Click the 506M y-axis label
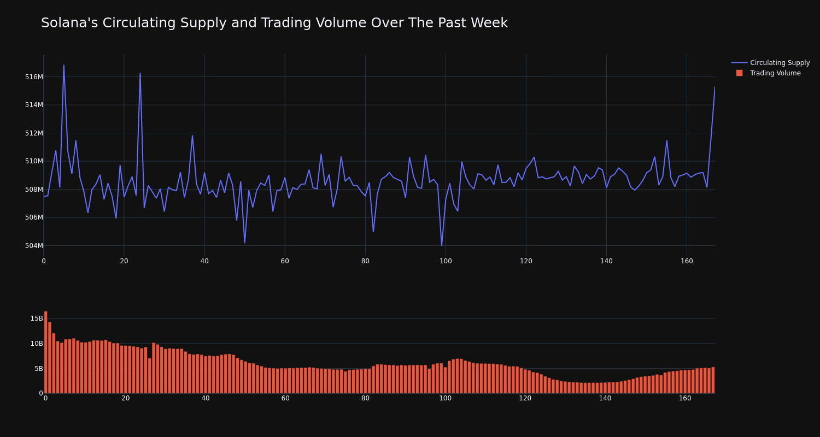Viewport: 820px width, 437px height. (x=34, y=217)
